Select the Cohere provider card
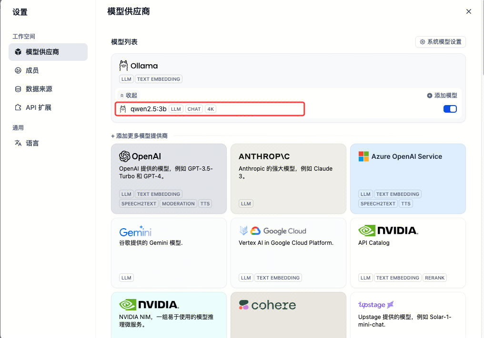This screenshot has height=338, width=484. (288, 314)
